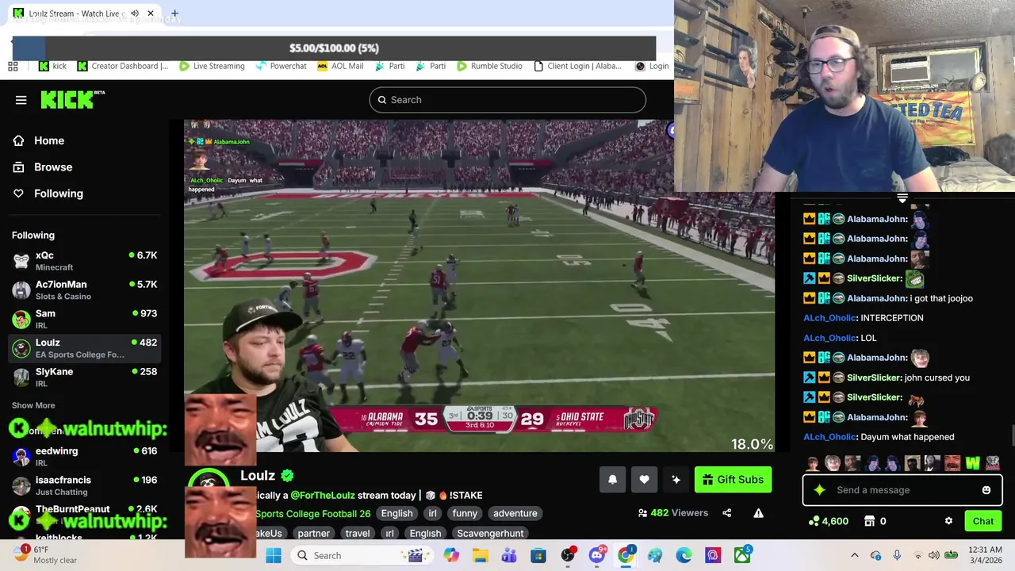Open Sam channel in Following list
The width and height of the screenshot is (1015, 571).
85,319
